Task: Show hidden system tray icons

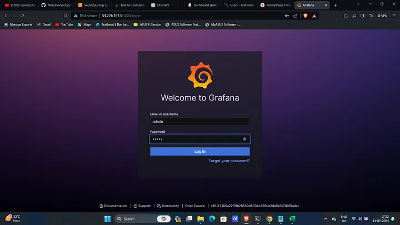Action: pyautogui.click(x=326, y=219)
